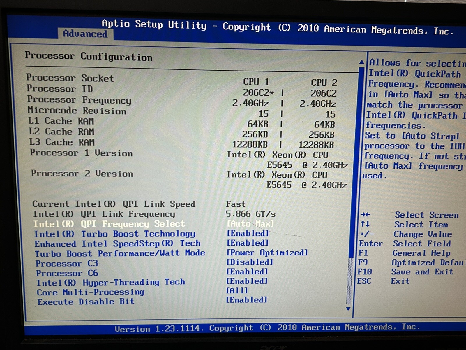Click the scroll down arrow in scrollbar
466x350 pixels.
pyautogui.click(x=348, y=309)
